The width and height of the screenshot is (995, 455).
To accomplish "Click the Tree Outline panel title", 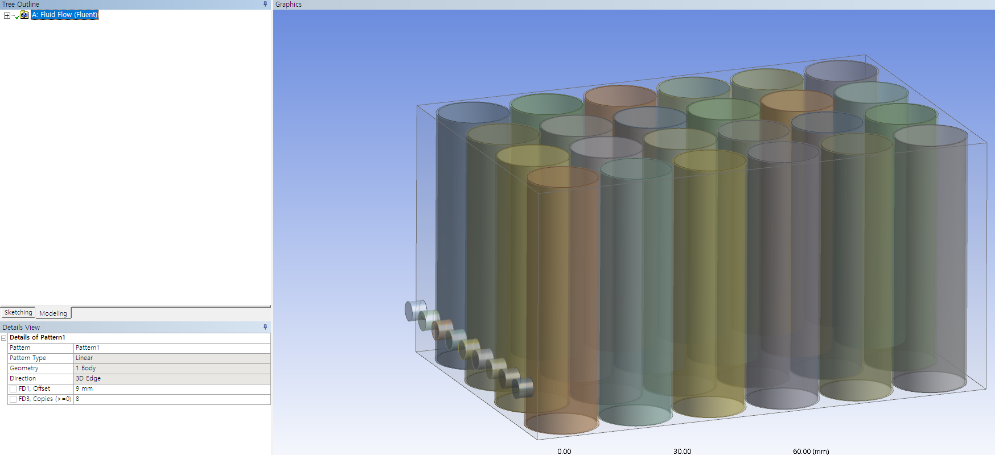I will (x=21, y=5).
